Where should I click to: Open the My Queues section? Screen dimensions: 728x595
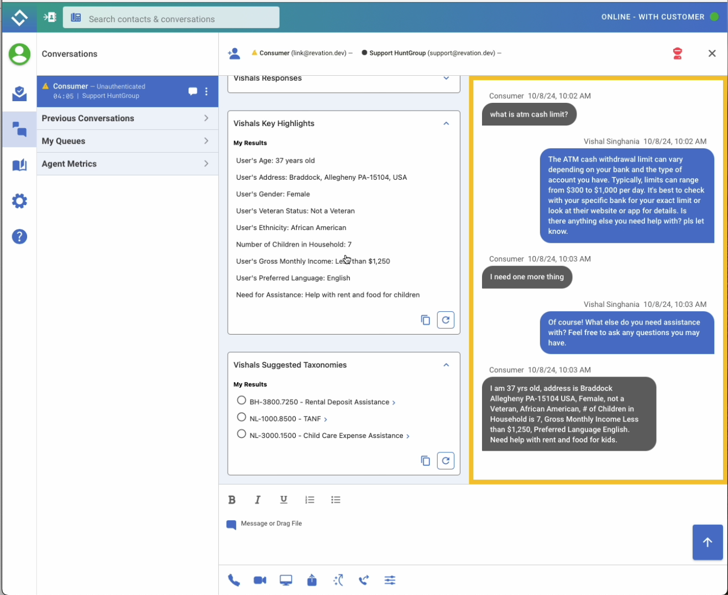tap(127, 141)
